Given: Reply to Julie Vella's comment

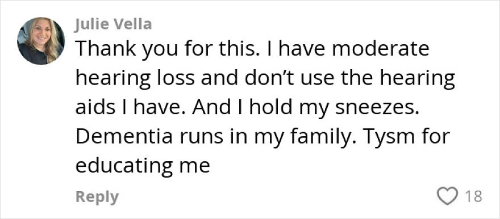Looking at the screenshot, I should pos(97,197).
